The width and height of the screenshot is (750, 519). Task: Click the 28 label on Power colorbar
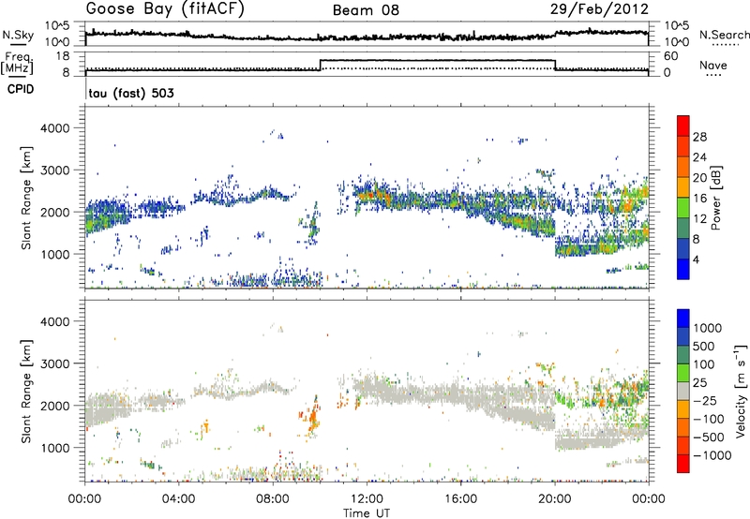(x=699, y=137)
